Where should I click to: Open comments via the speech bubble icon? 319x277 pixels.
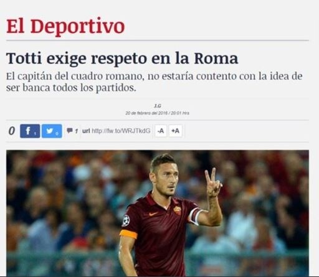coord(70,131)
